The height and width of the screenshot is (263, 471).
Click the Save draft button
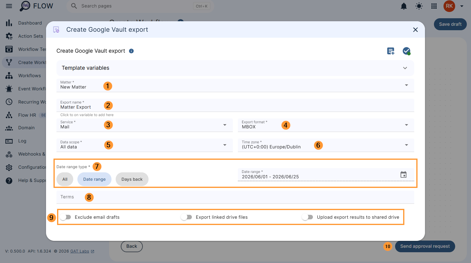click(x=450, y=24)
